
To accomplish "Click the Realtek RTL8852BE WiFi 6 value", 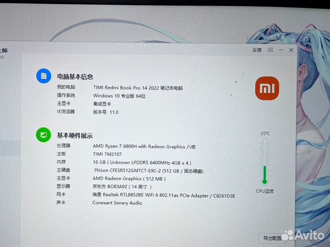I will (164, 195).
